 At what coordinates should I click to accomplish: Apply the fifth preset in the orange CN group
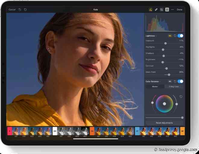tap(130, 131)
